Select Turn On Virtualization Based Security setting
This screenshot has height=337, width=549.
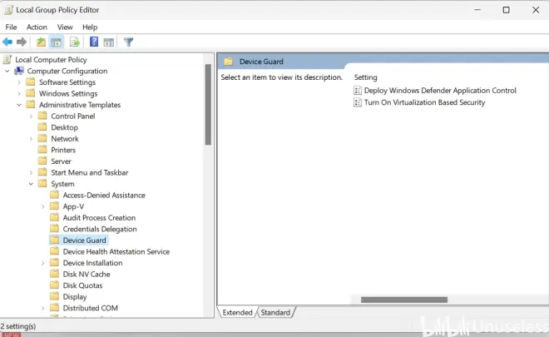point(424,102)
